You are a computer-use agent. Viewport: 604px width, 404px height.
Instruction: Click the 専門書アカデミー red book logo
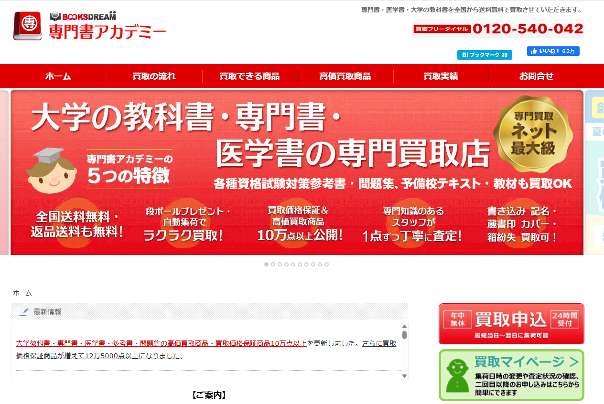pyautogui.click(x=28, y=26)
